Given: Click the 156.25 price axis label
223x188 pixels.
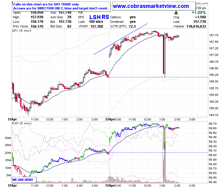Looking at the screenshot, I should pyautogui.click(x=214, y=75).
